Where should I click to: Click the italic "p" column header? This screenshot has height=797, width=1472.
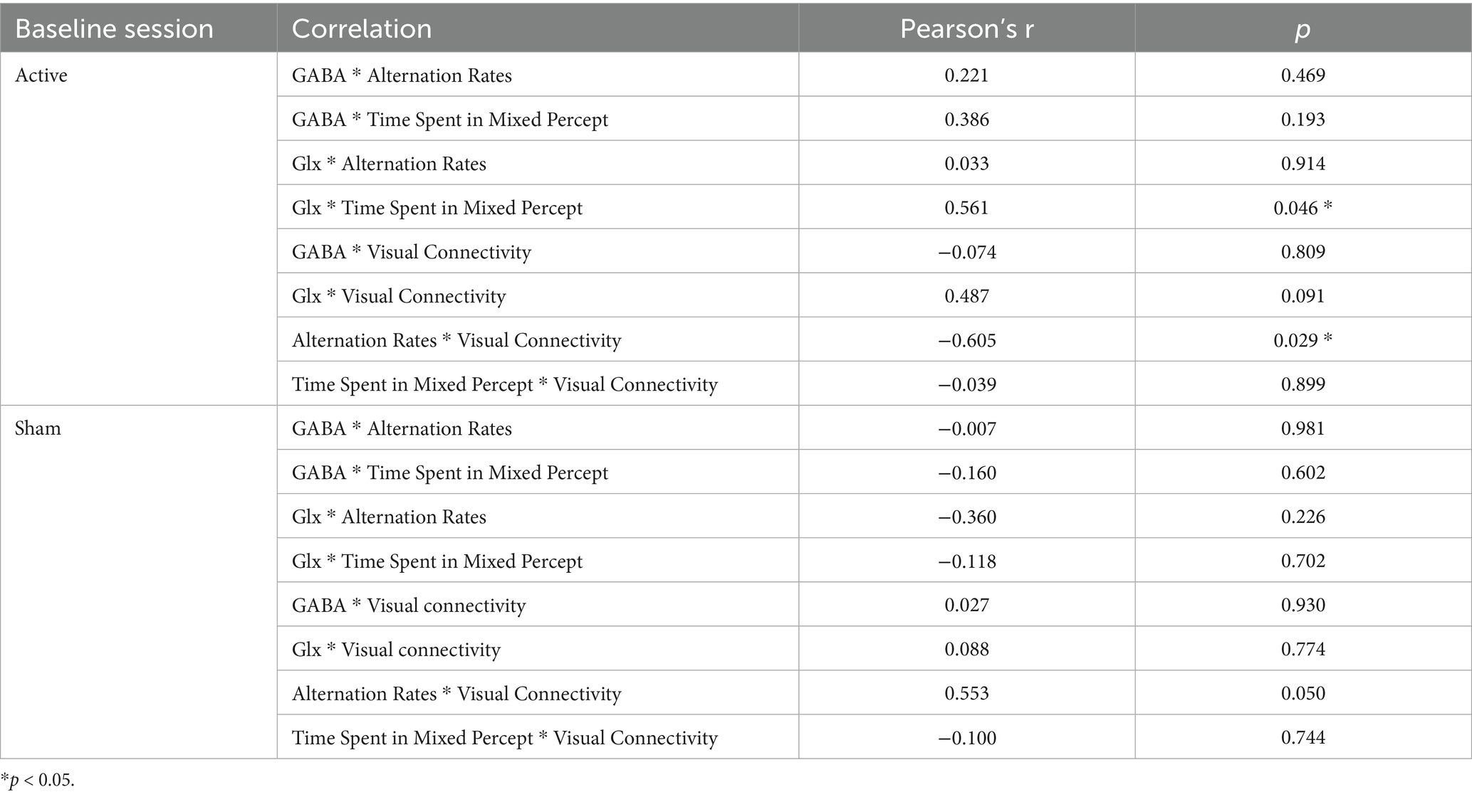pos(1303,29)
